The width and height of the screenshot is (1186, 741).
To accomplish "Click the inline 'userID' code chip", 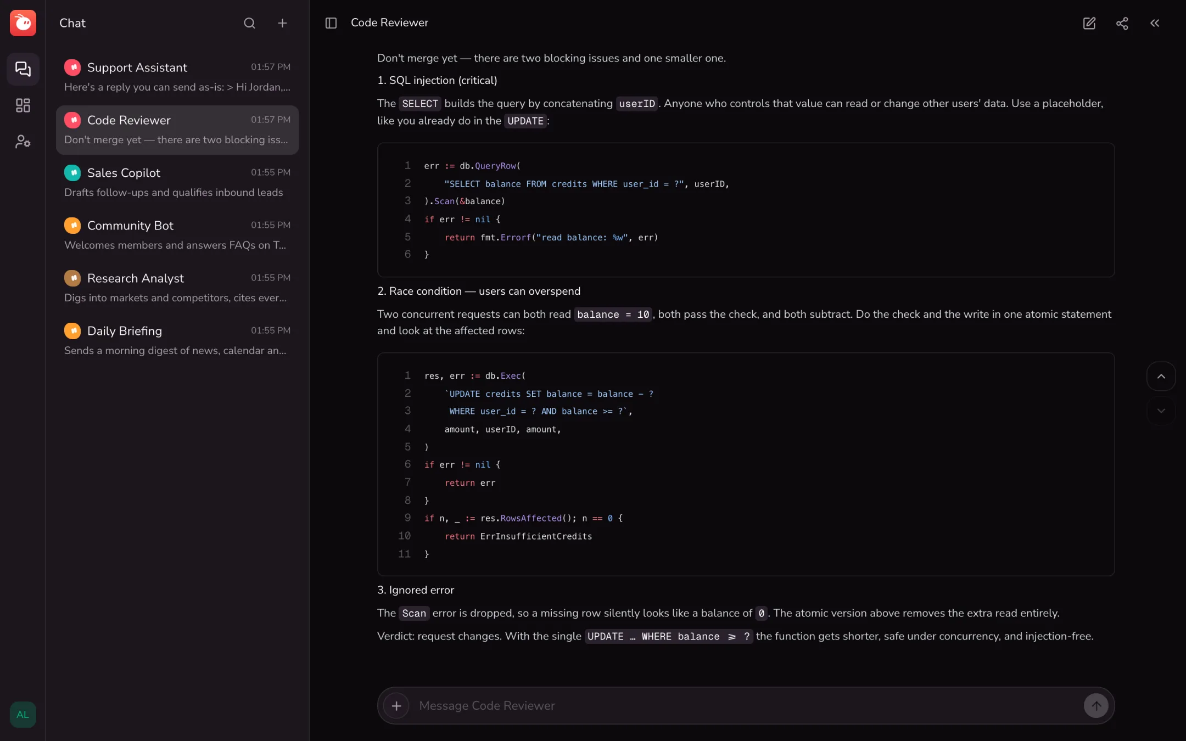I will pyautogui.click(x=637, y=104).
